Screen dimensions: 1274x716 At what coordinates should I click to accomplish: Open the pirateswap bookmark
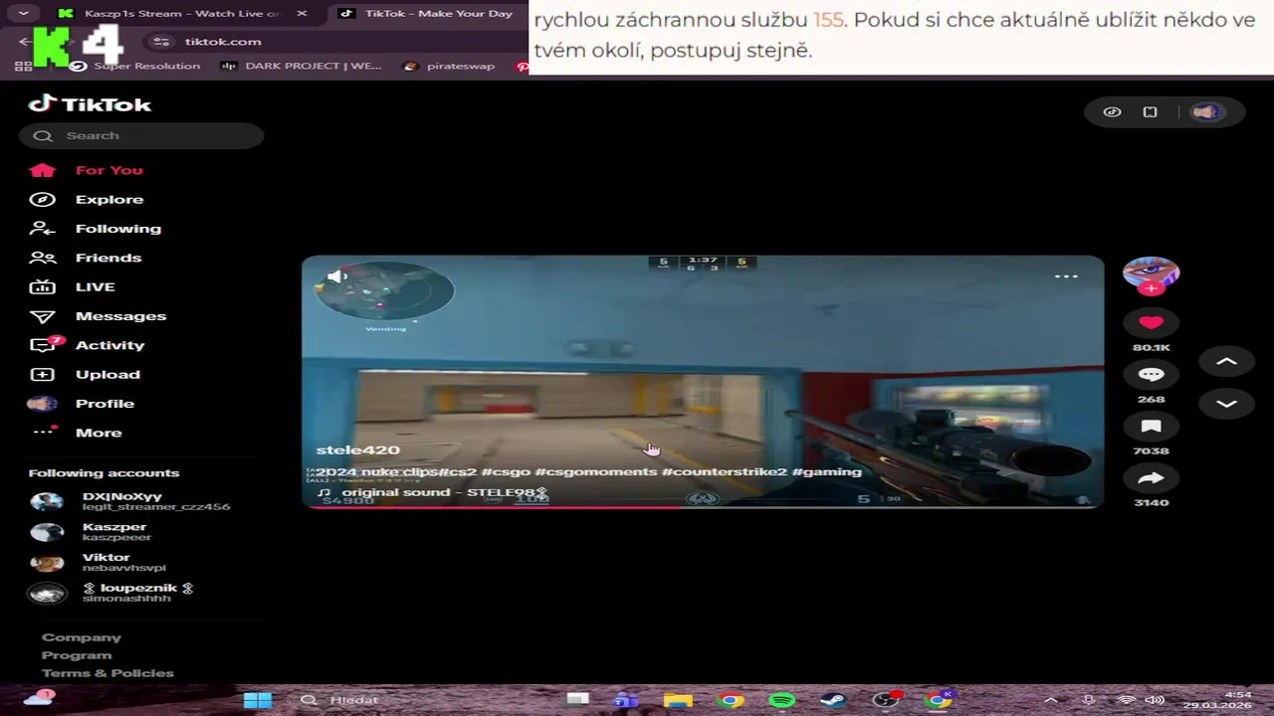(449, 67)
